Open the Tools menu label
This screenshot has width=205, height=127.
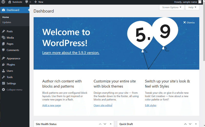(x=10, y=77)
